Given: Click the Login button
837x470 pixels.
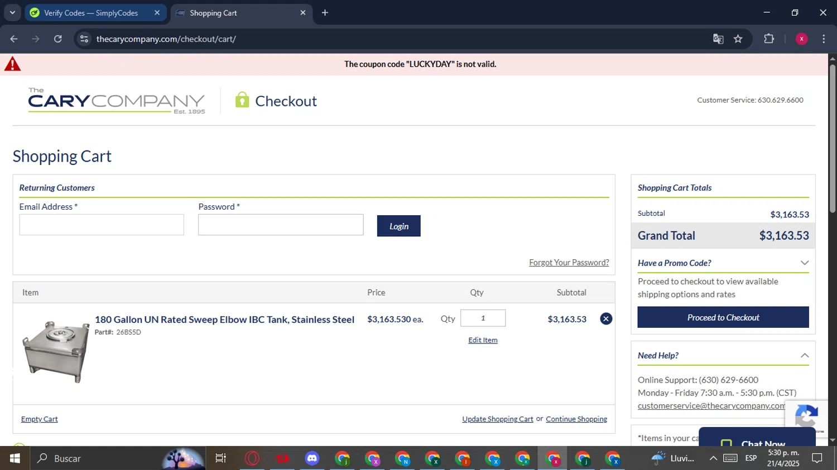Looking at the screenshot, I should click(x=398, y=226).
